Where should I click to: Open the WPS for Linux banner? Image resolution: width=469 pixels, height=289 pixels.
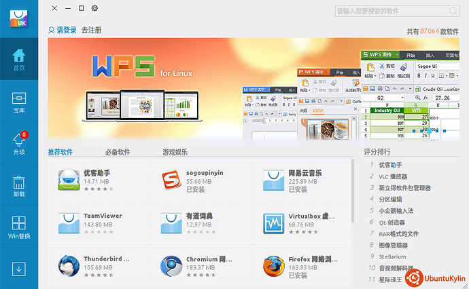click(254, 90)
